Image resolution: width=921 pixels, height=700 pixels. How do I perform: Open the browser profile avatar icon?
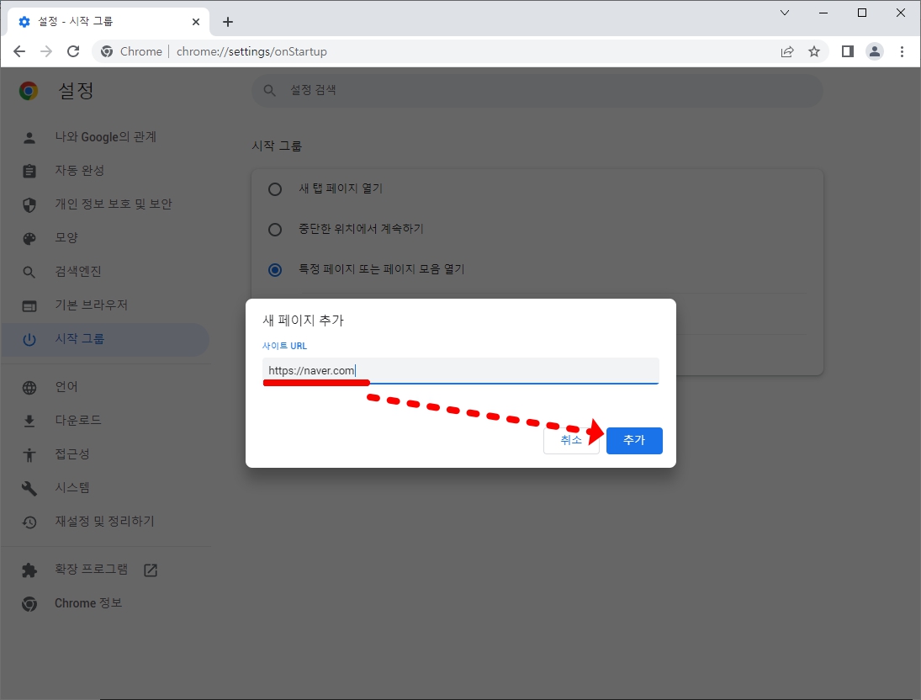coord(875,51)
